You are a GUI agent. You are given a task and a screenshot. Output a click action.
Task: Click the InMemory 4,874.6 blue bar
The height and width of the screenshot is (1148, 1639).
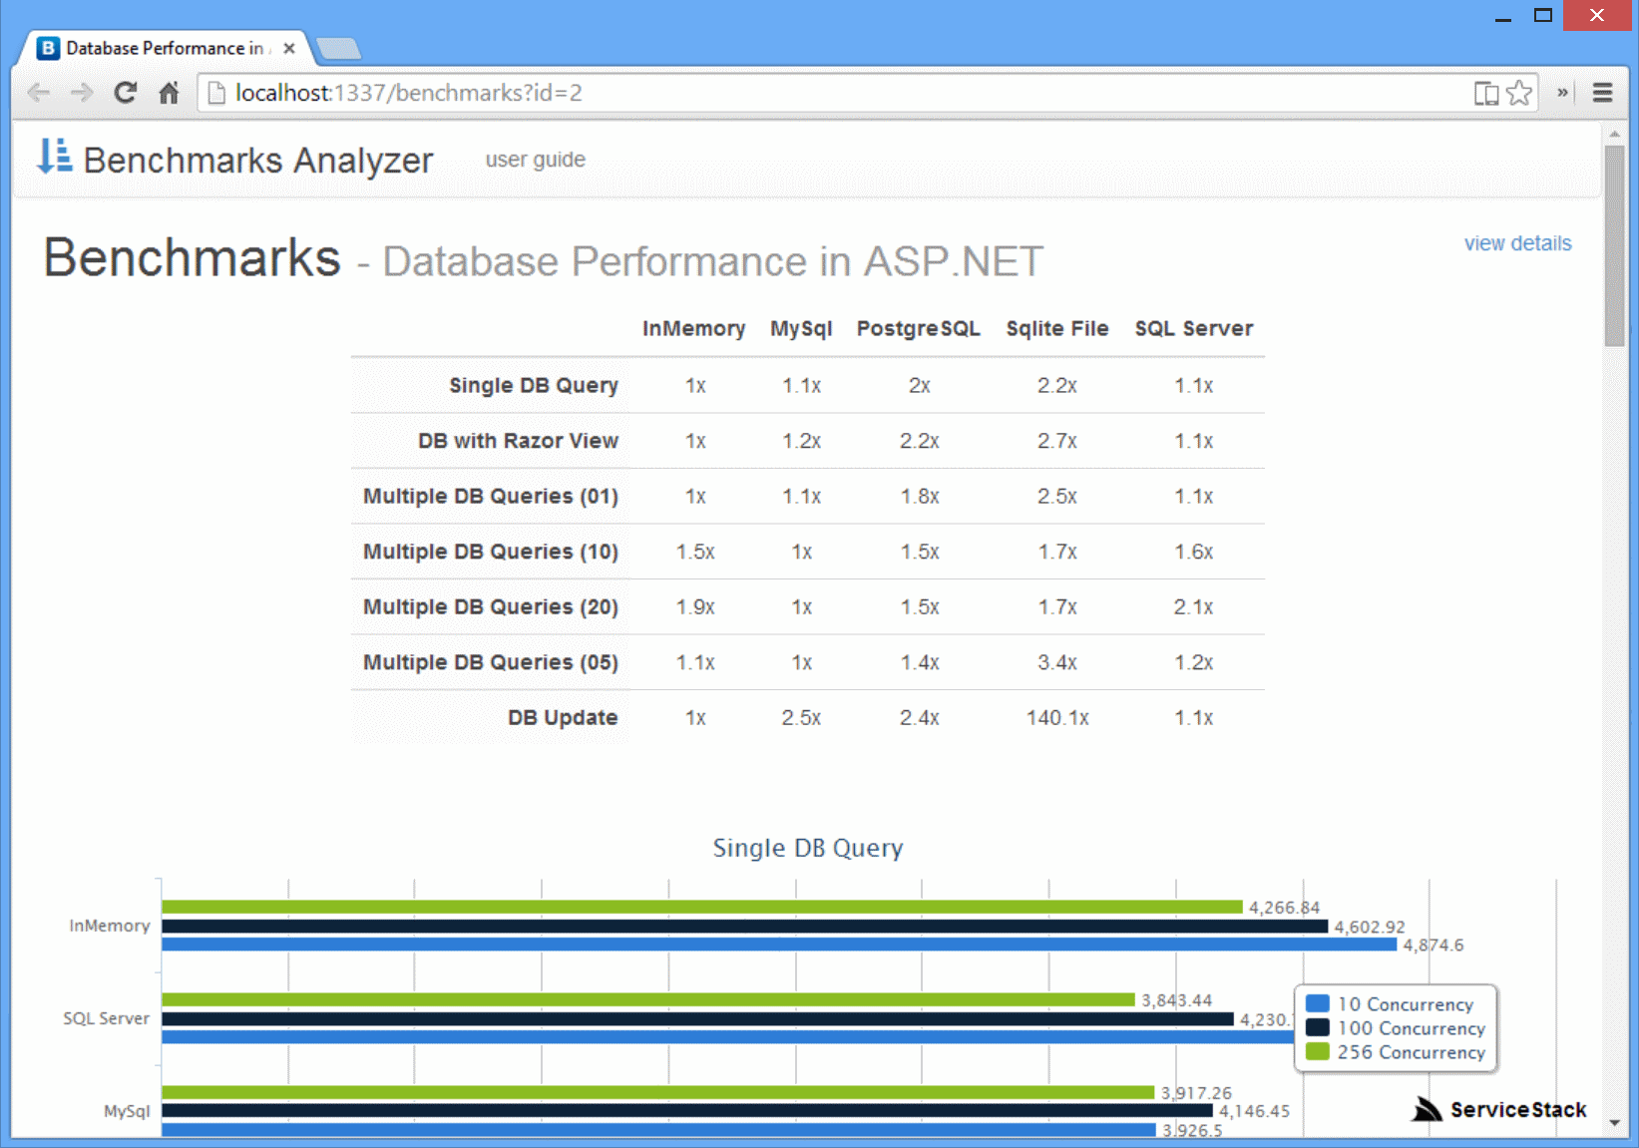(x=779, y=945)
